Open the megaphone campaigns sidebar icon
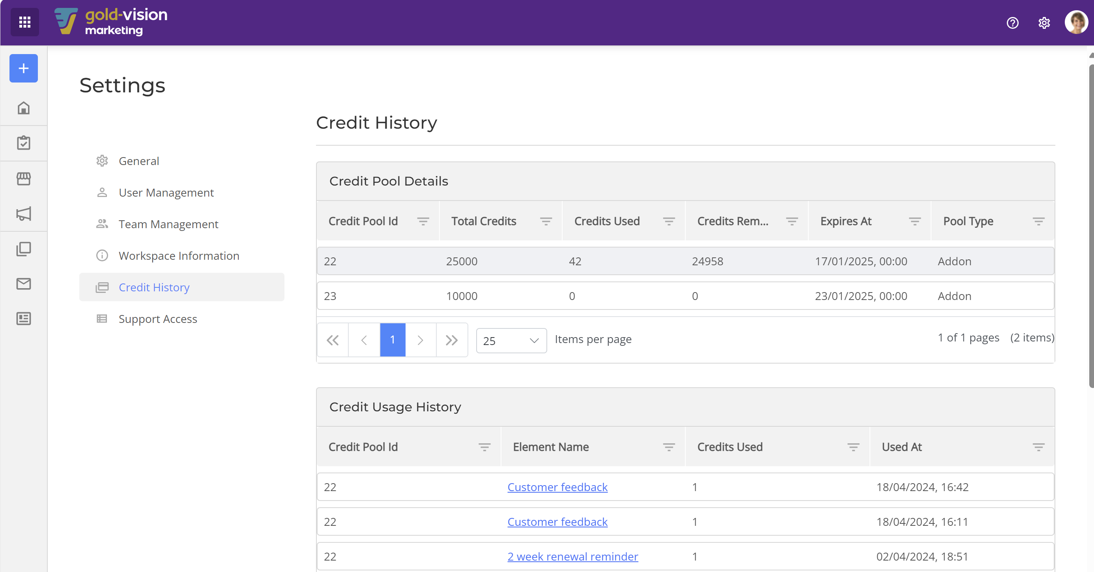 tap(24, 214)
